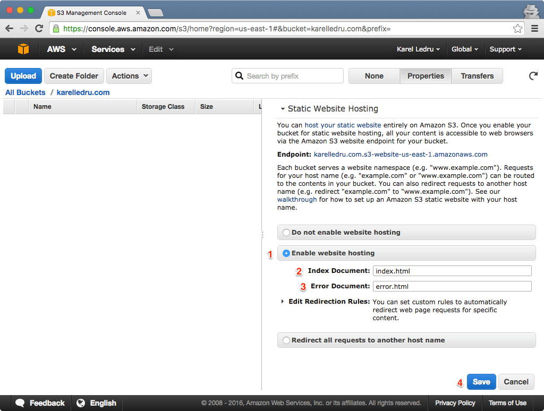Viewport: 544px width, 411px height.
Task: Expand Edit Redirection Rules
Action: 282,302
